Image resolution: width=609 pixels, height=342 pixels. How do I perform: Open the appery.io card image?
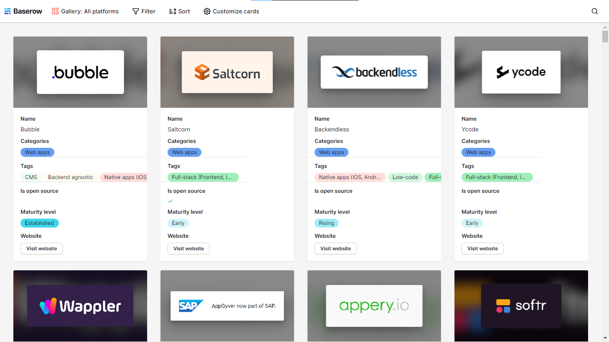(374, 306)
